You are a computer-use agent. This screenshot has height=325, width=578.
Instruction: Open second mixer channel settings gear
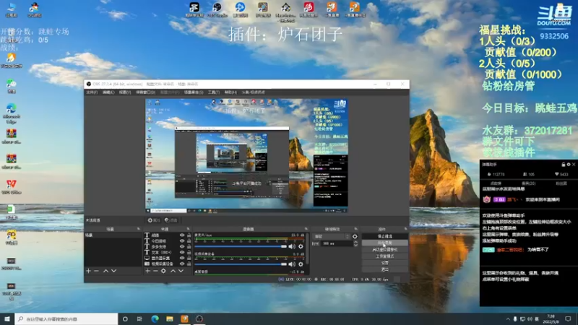point(301,264)
